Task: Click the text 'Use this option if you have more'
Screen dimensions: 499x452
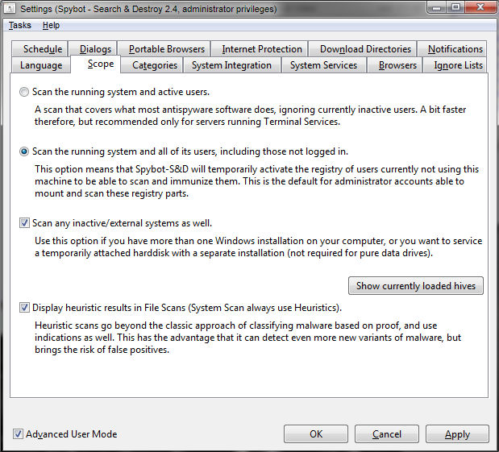Action: coord(111,241)
